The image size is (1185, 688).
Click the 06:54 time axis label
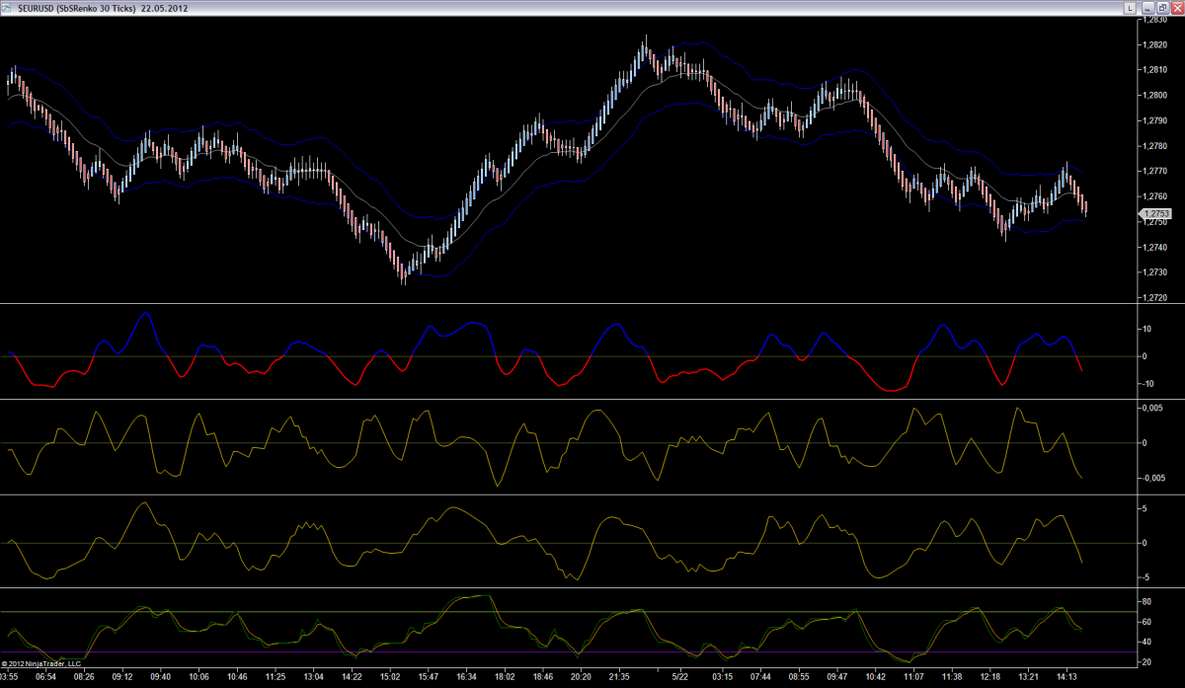coord(46,678)
